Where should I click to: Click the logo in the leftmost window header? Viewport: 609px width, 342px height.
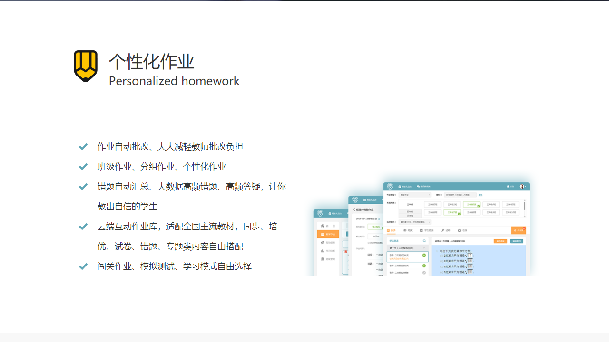click(x=319, y=214)
